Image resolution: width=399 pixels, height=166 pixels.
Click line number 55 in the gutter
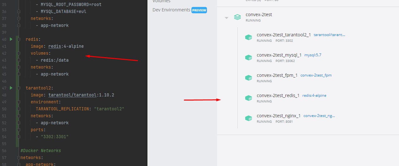point(4,144)
